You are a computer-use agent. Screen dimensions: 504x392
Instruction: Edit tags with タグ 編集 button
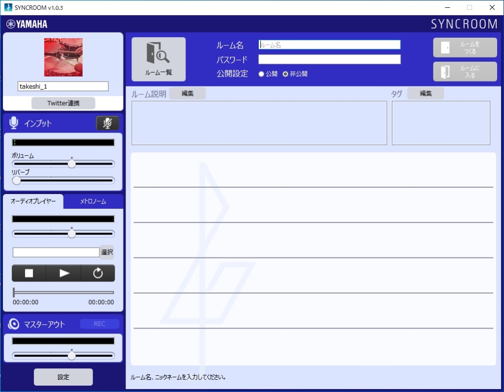point(426,93)
